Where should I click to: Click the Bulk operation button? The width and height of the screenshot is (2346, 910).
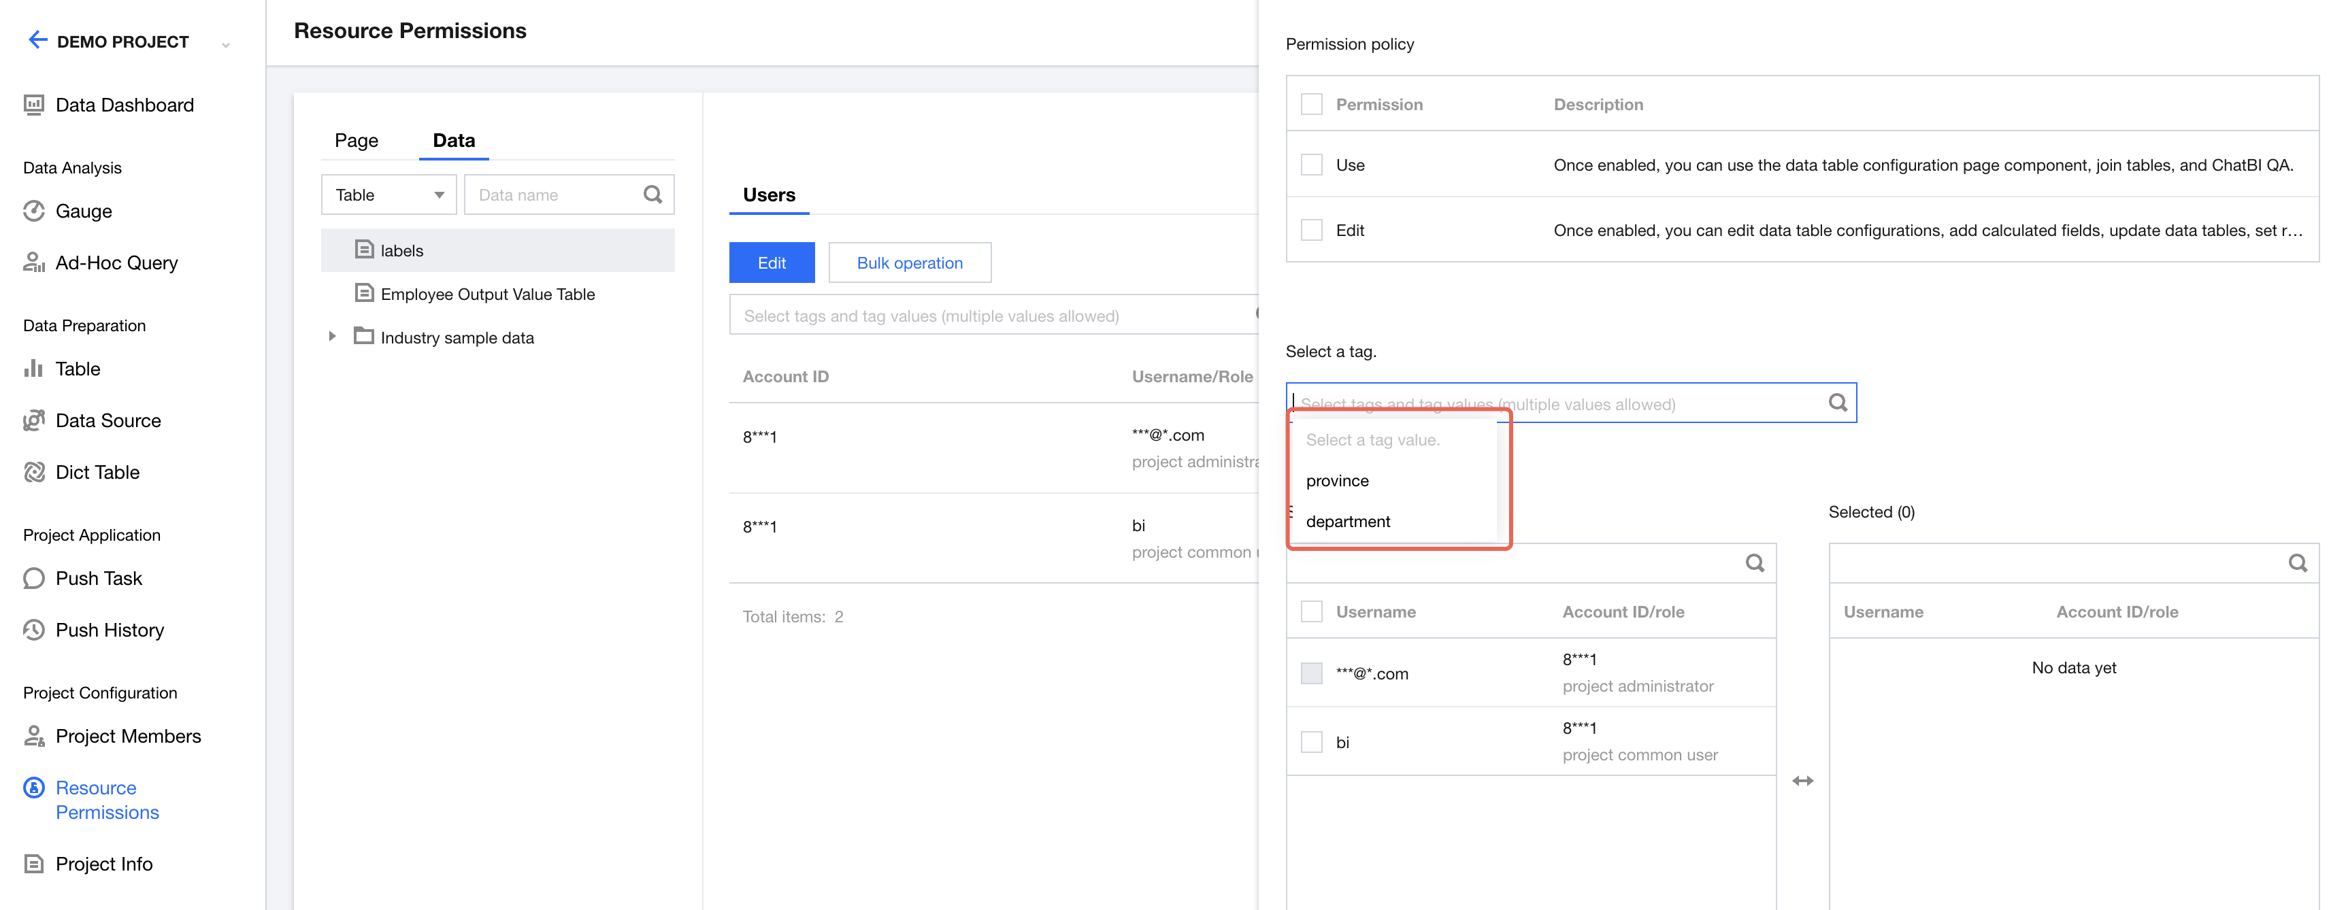(909, 263)
